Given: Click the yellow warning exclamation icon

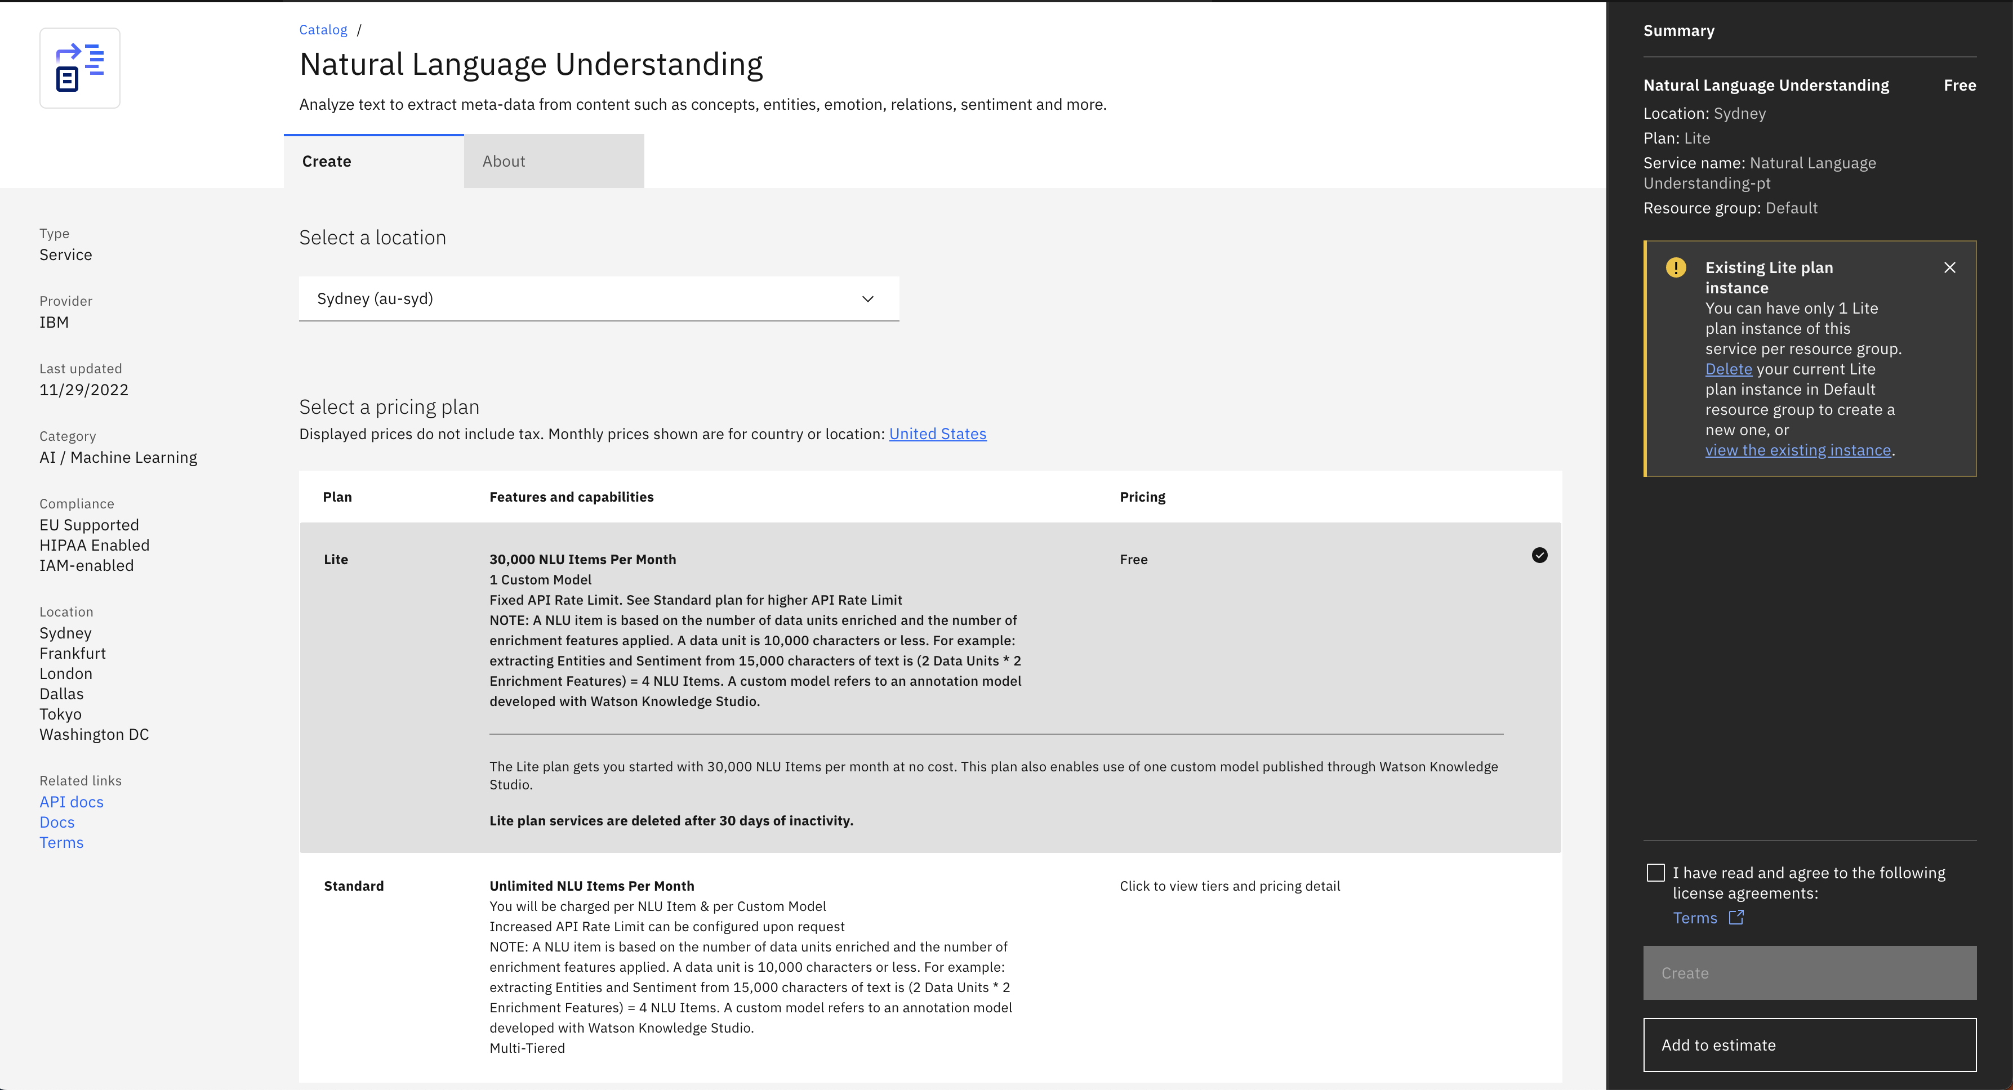Looking at the screenshot, I should 1676,267.
